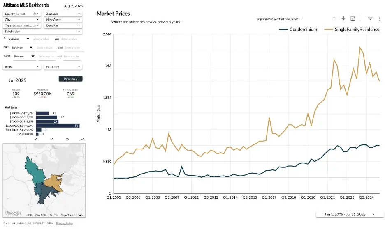Open the City dropdown
385x229 pixels.
pyautogui.click(x=22, y=20)
